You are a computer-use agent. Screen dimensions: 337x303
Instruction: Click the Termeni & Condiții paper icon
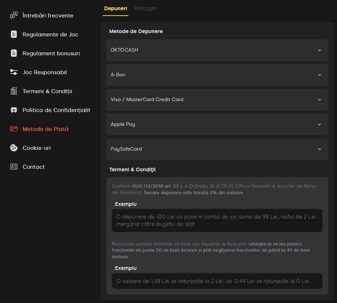(14, 91)
